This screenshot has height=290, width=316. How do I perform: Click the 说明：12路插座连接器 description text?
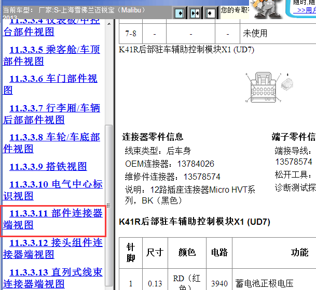[190, 195]
